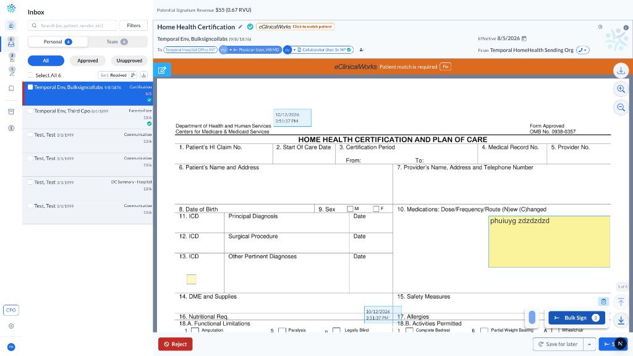Jump to bottom of document arrow

pyautogui.click(x=621, y=320)
